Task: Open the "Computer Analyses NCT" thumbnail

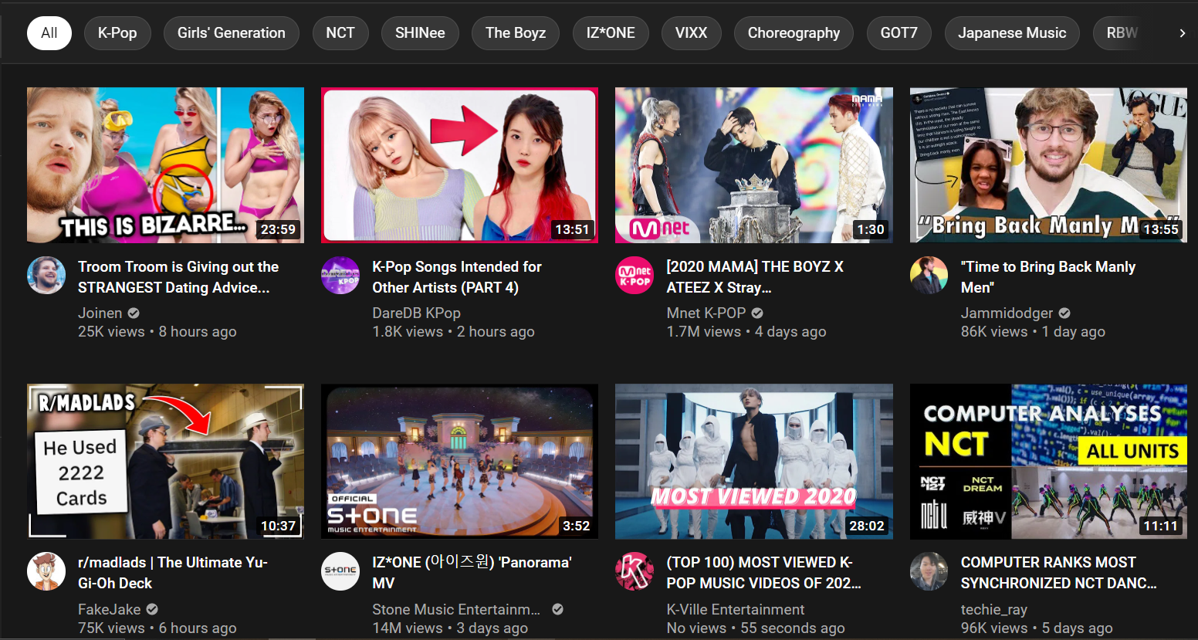Action: [x=1048, y=461]
